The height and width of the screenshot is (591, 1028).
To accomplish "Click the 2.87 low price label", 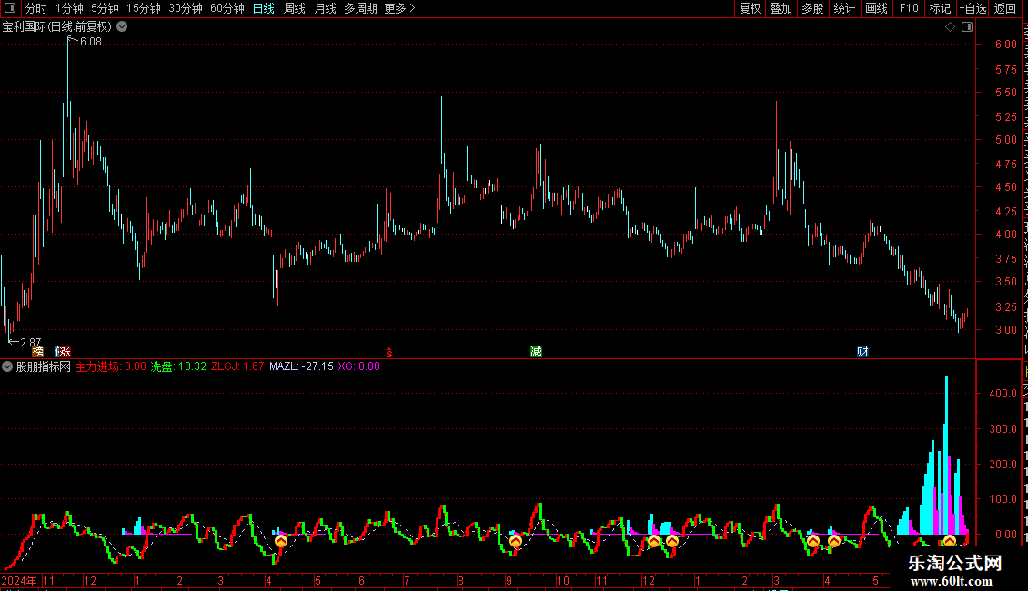I will (x=31, y=342).
